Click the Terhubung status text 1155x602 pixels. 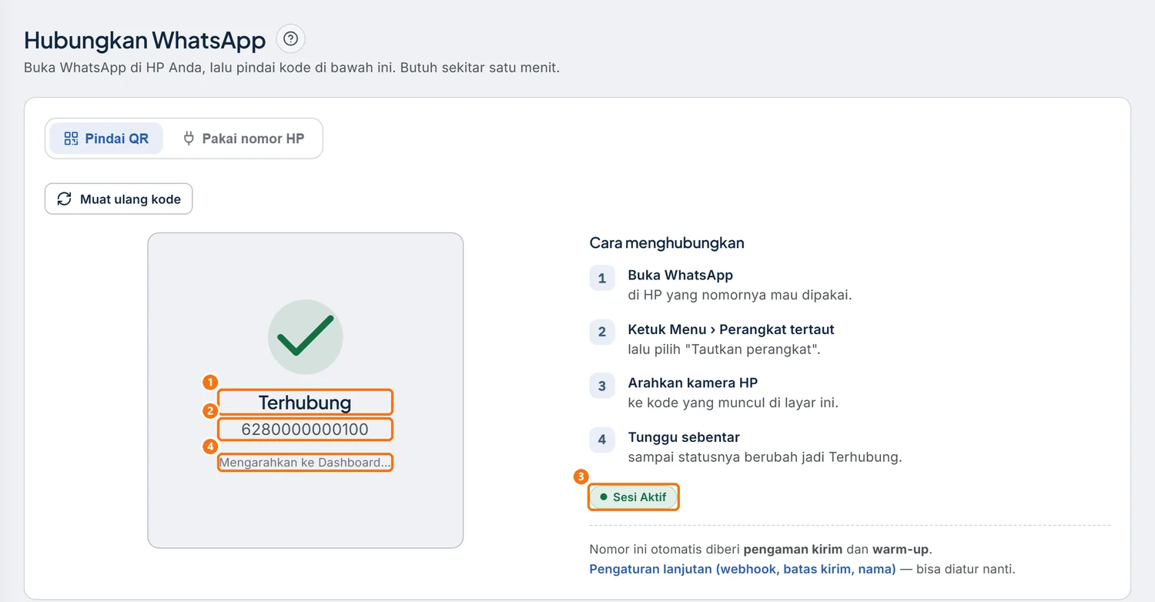click(x=305, y=403)
